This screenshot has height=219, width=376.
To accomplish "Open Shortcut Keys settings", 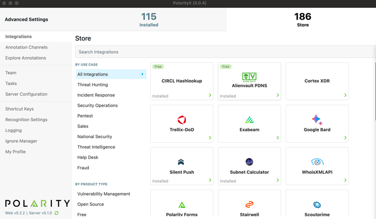I will point(20,109).
